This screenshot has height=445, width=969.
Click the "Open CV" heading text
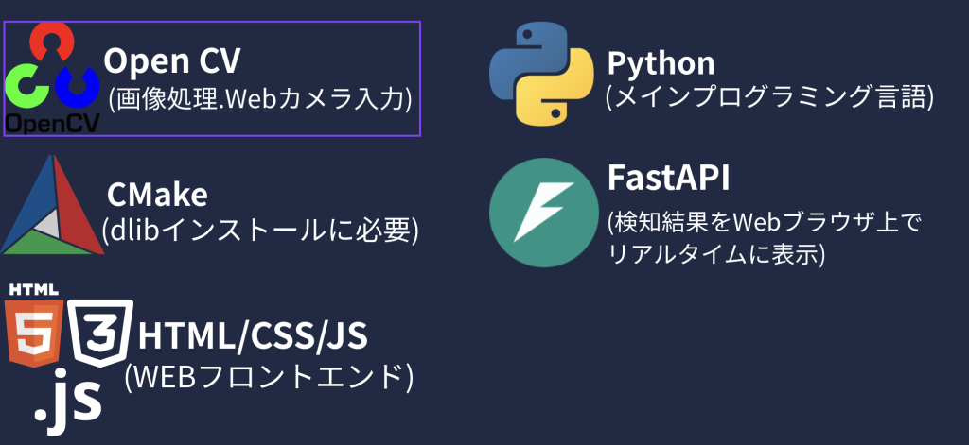[172, 61]
